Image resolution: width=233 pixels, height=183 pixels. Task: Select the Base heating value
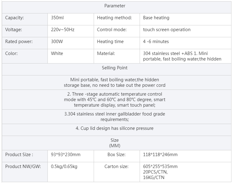(156, 18)
